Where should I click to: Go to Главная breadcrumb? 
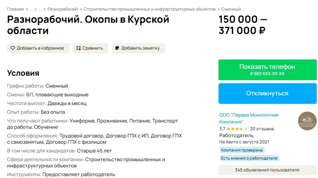15,9
